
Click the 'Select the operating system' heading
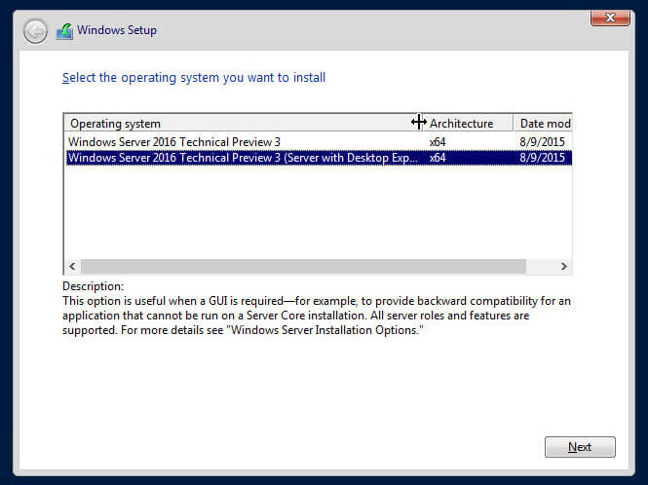[194, 77]
